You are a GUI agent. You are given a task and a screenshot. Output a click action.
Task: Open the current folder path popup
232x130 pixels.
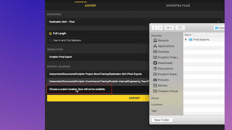[219, 28]
